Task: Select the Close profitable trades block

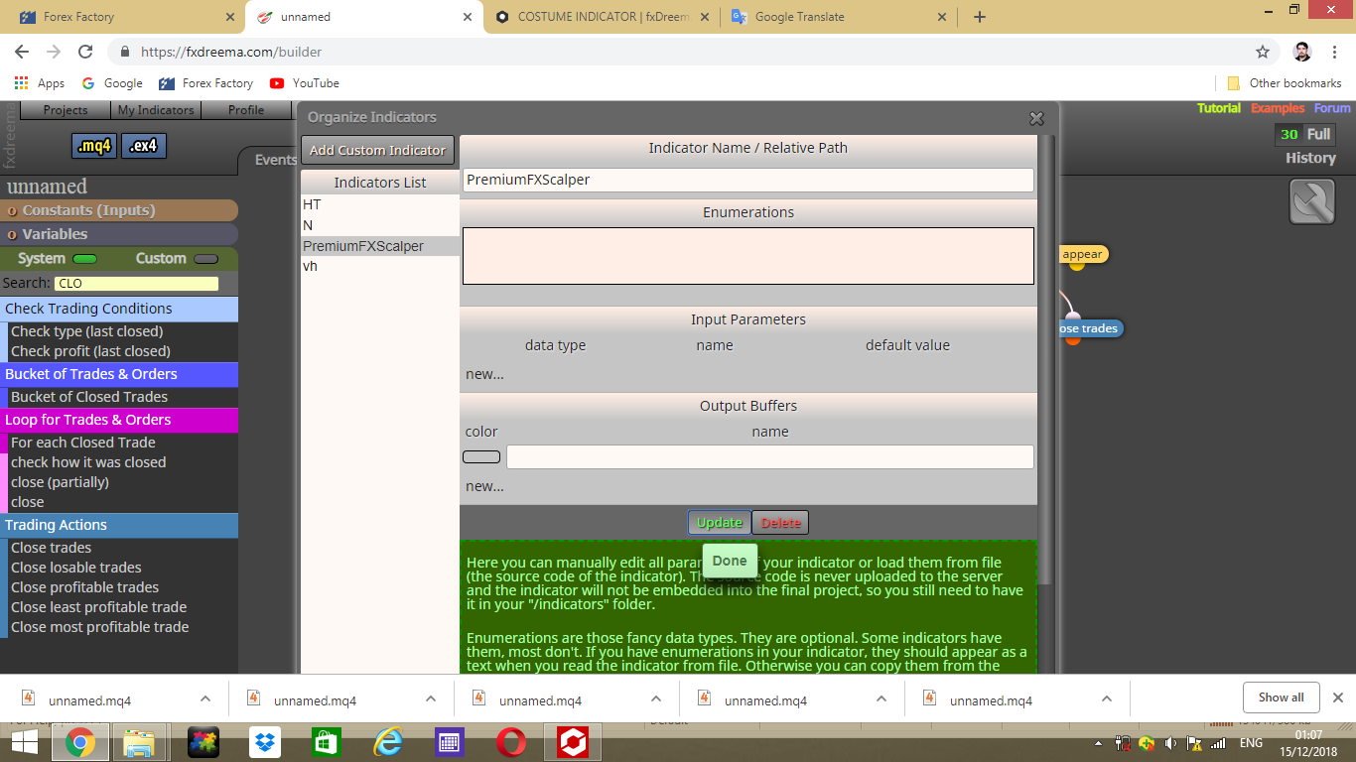Action: point(84,587)
